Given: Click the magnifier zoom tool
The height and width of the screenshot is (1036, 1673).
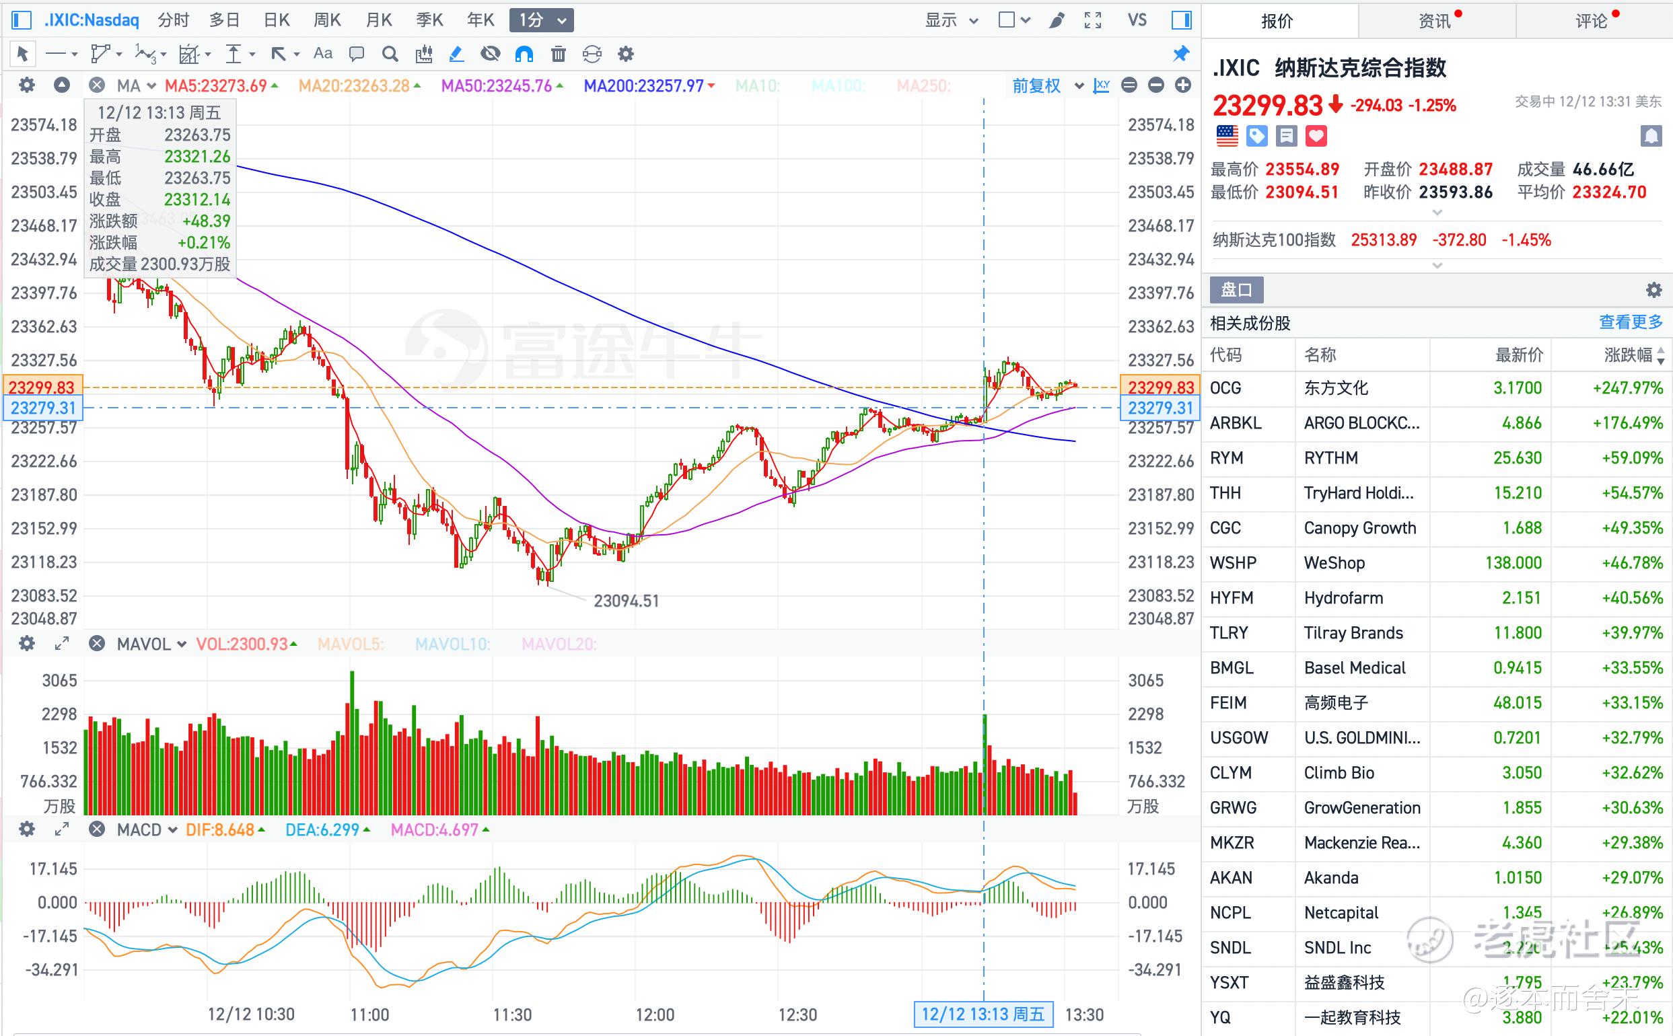Looking at the screenshot, I should (x=390, y=53).
